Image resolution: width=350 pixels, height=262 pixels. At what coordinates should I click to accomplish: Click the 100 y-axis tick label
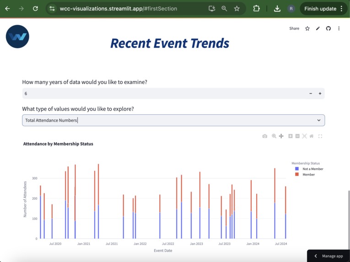point(35,219)
